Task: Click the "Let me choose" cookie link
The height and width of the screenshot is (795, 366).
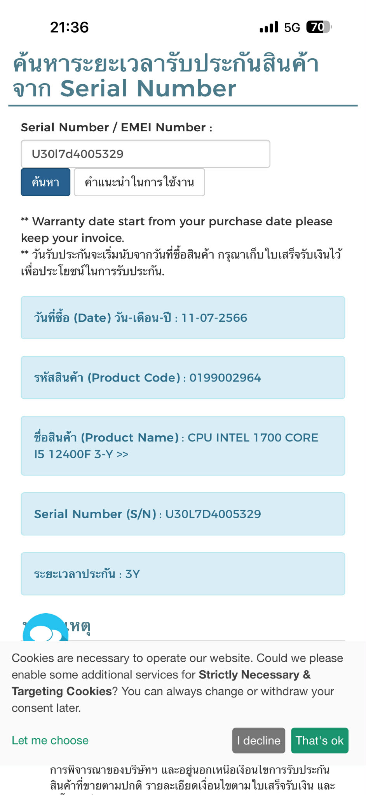Action: (x=50, y=740)
